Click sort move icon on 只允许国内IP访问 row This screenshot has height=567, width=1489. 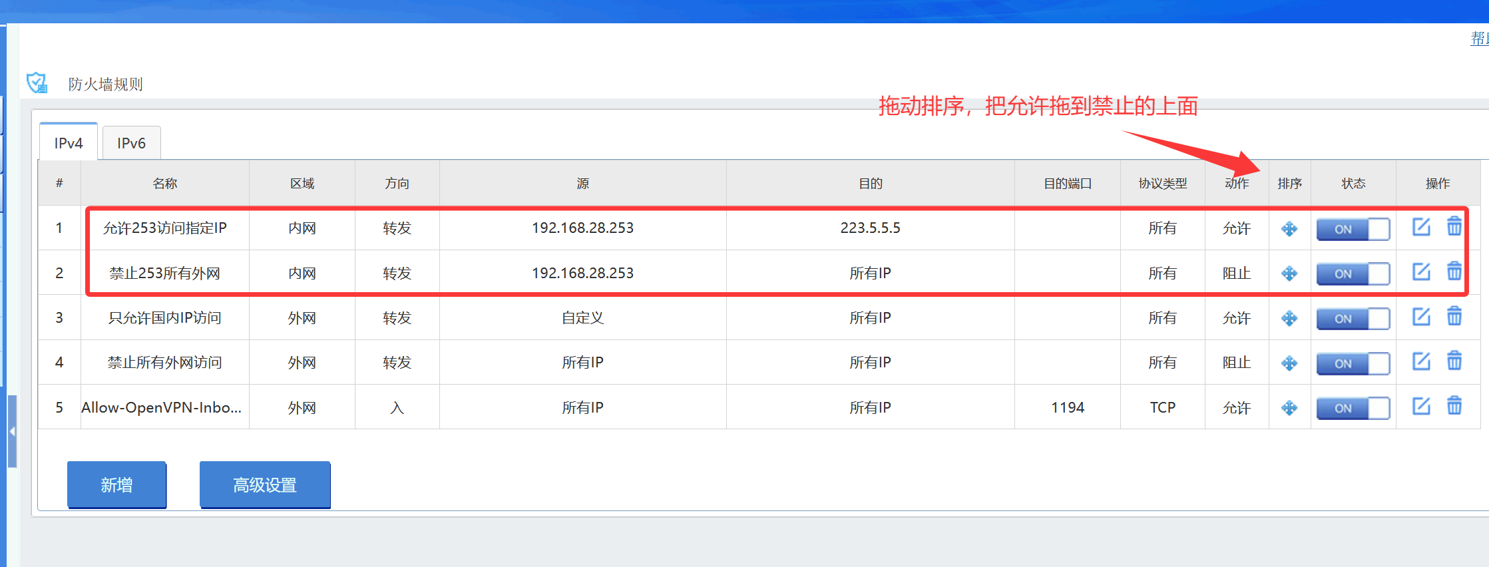[x=1289, y=319]
